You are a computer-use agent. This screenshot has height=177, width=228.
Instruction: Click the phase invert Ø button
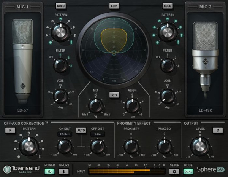(x=215, y=130)
